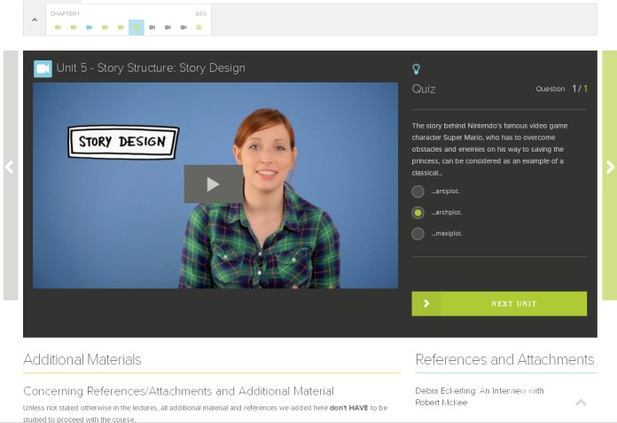
Task: Play the Story Design video
Action: (x=213, y=184)
